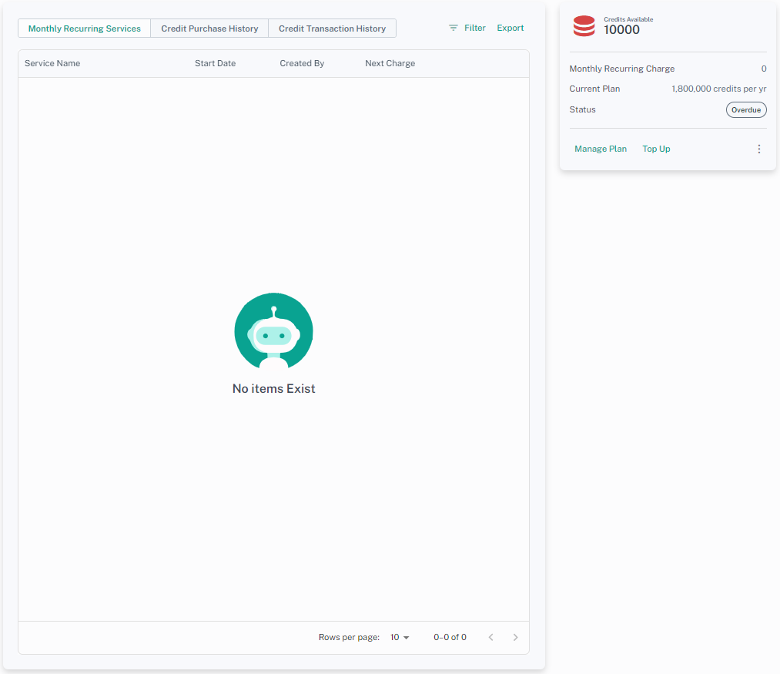Click the Manage Plan link
780x674 pixels.
(x=601, y=149)
